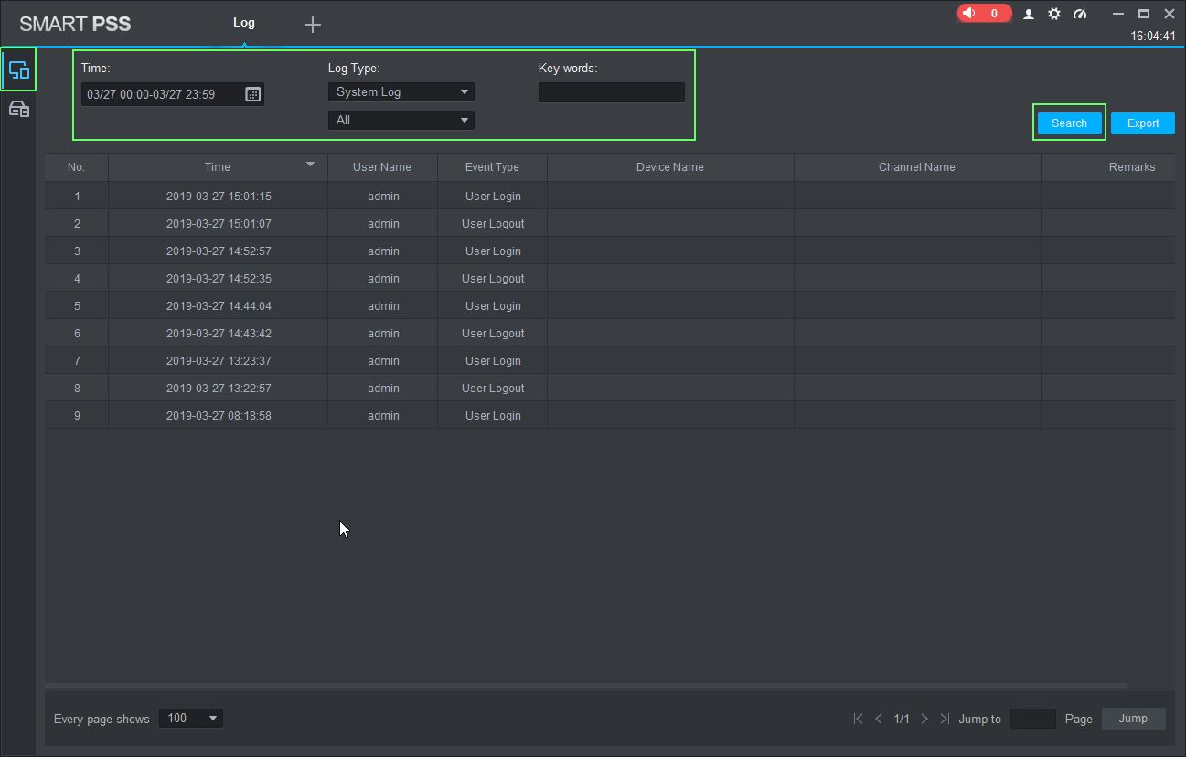The width and height of the screenshot is (1186, 757).
Task: Click the alarm speaker notification badge
Action: [x=984, y=14]
